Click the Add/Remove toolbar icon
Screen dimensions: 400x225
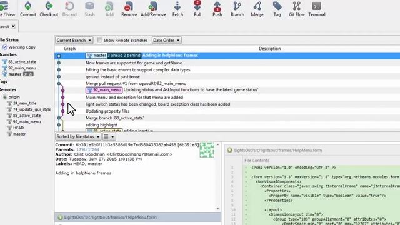click(x=153, y=9)
